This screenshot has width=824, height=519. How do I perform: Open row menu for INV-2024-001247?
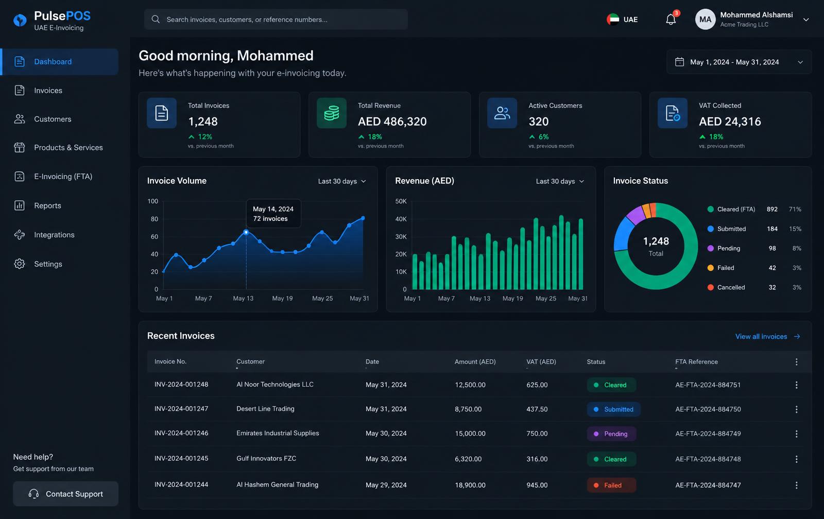point(796,409)
